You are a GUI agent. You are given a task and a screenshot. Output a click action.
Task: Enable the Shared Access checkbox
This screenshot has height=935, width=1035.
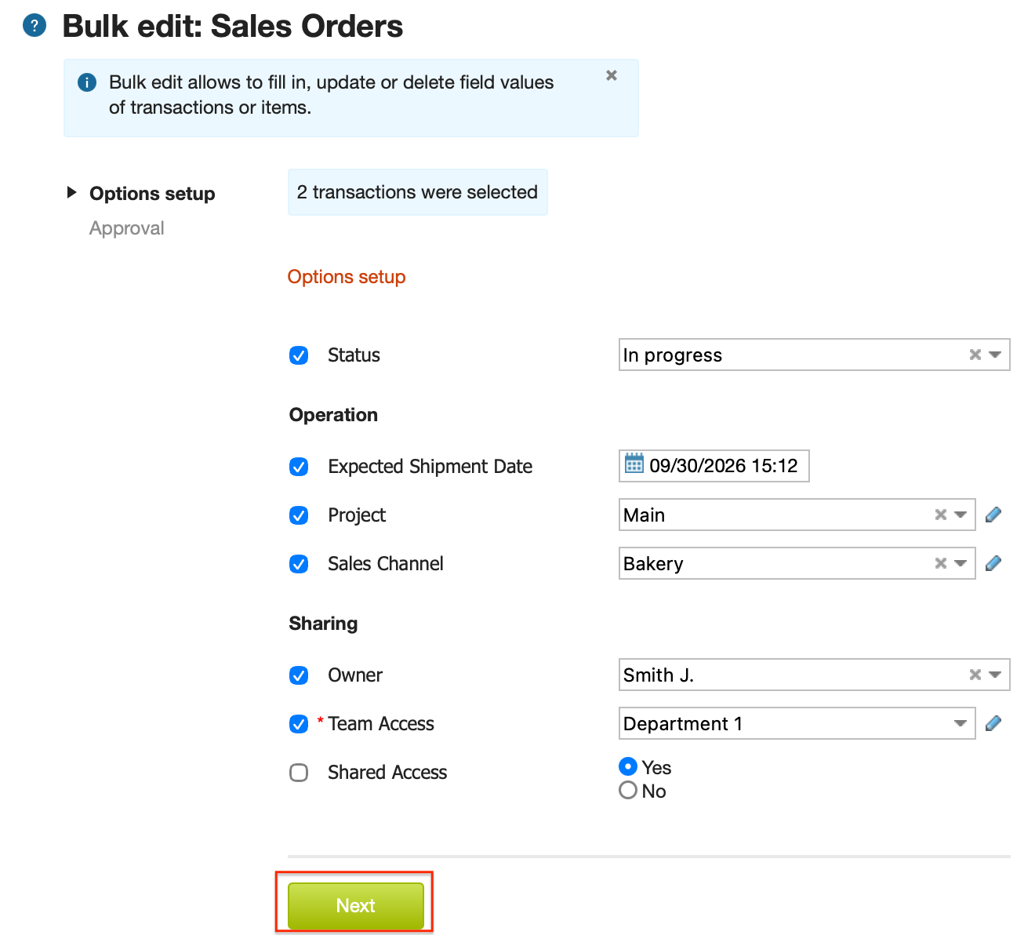tap(299, 773)
